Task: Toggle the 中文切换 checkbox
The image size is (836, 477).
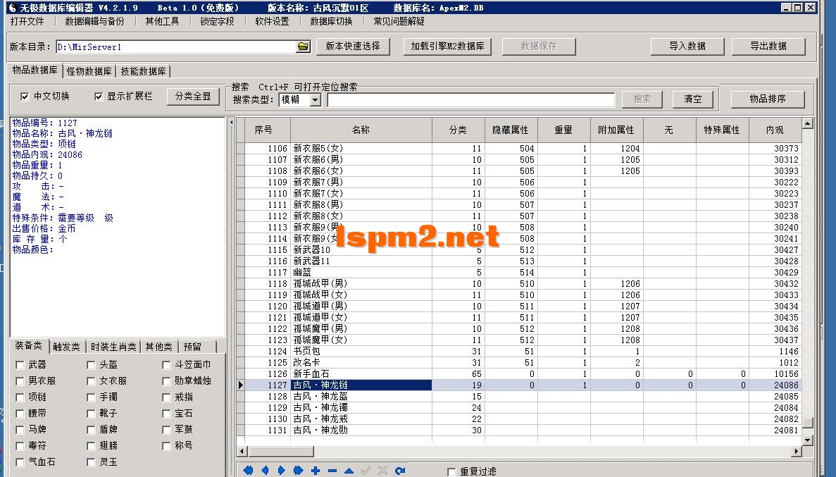Action: click(25, 97)
